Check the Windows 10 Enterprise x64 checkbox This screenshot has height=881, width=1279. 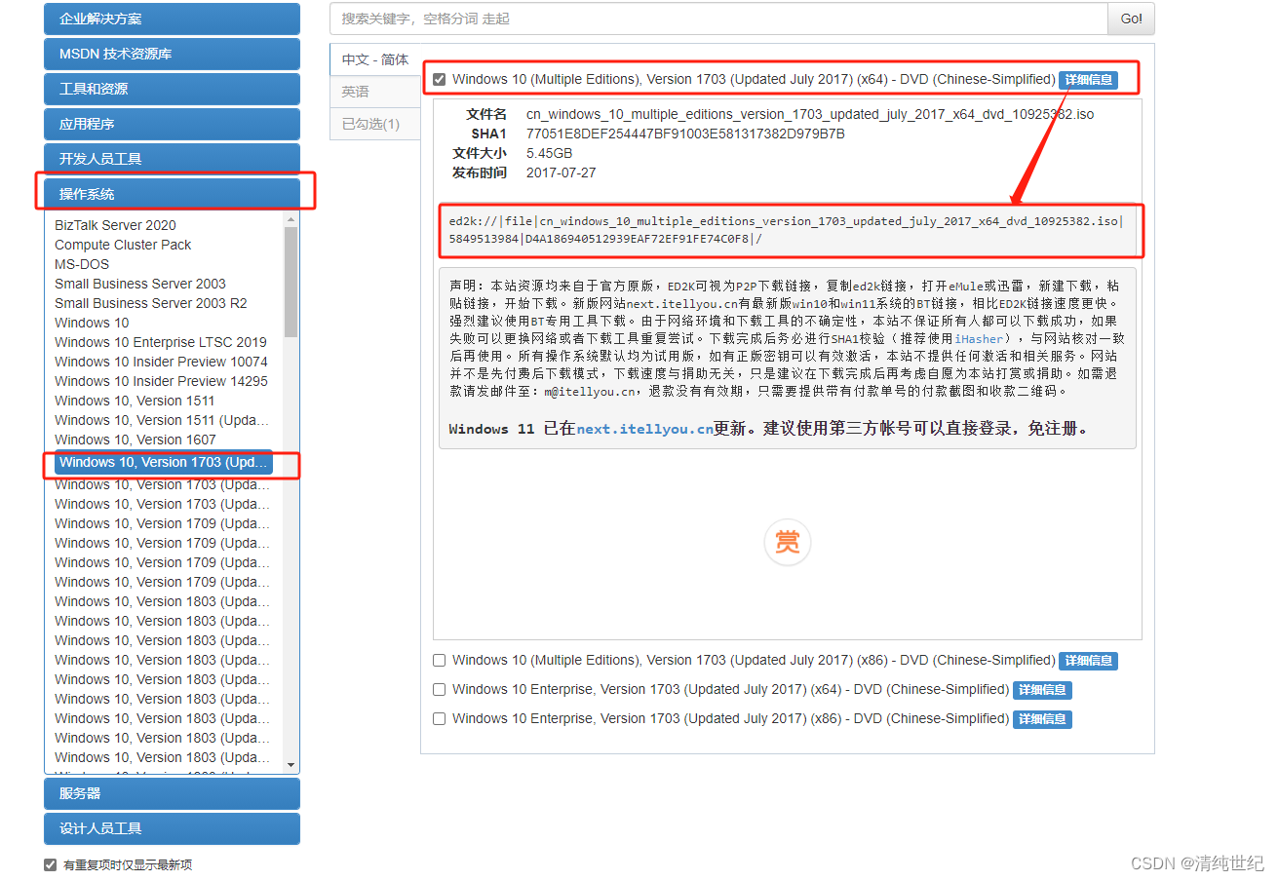pyautogui.click(x=440, y=690)
